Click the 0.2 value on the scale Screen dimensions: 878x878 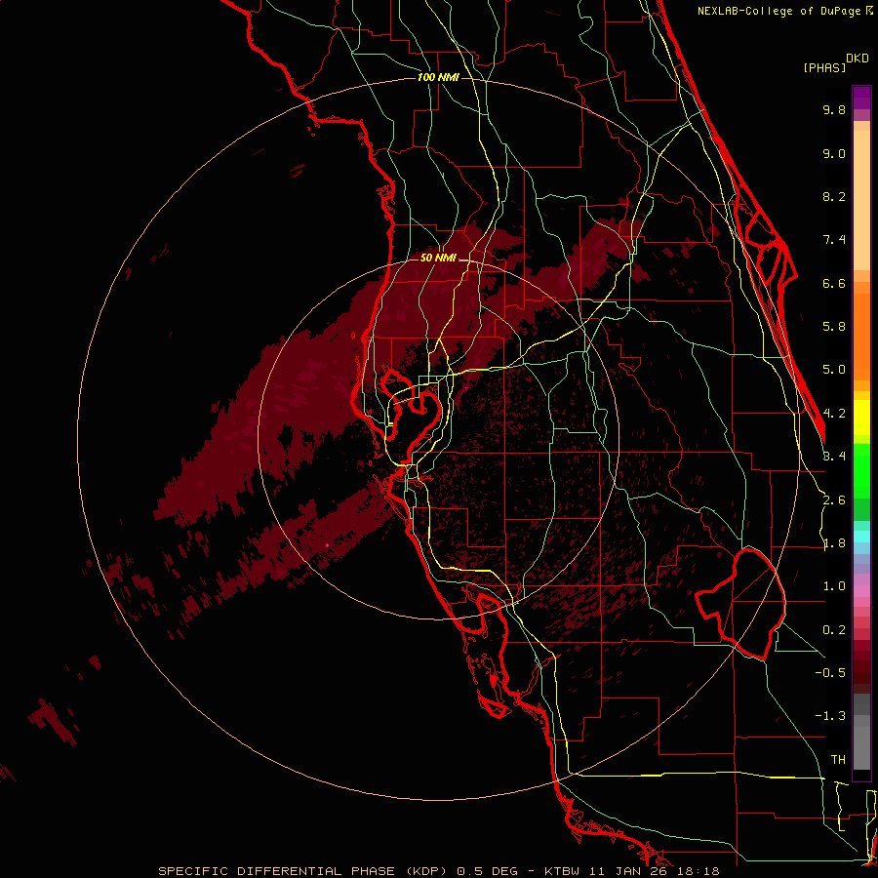tap(834, 630)
